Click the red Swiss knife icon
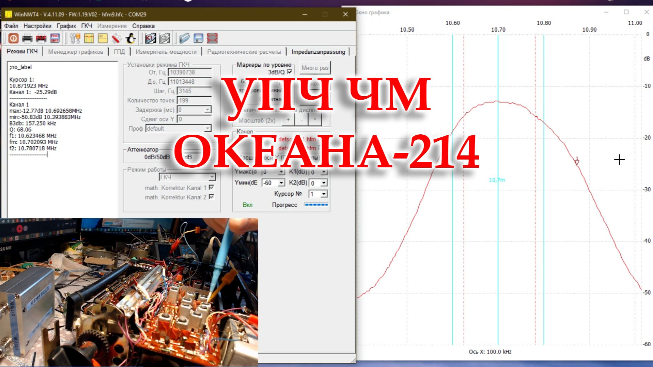 [116, 38]
